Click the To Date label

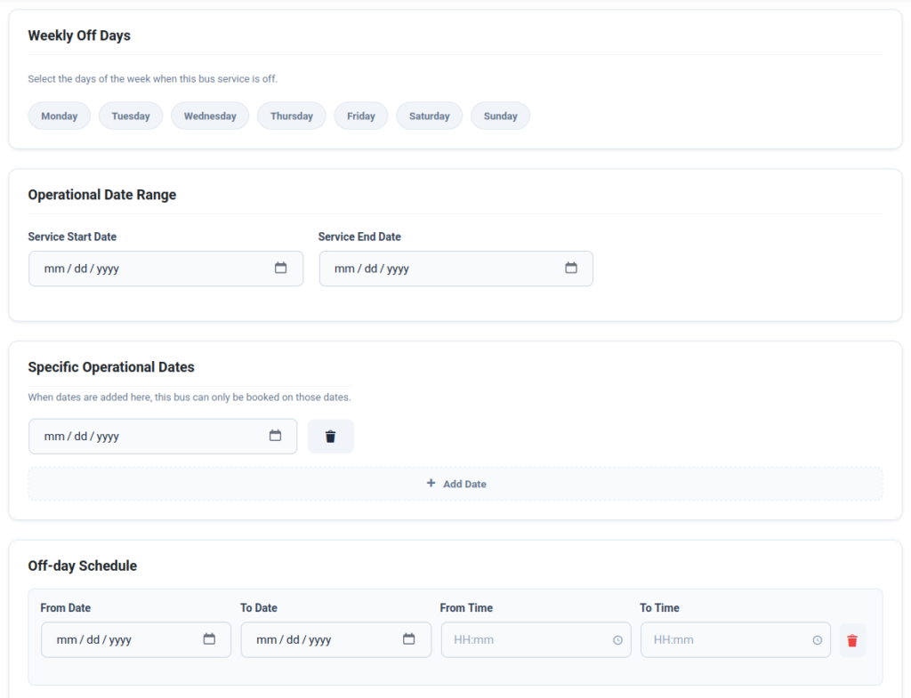(259, 607)
